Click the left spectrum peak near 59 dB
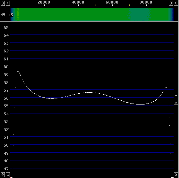This screenshot has width=179, height=178. click(x=18, y=71)
